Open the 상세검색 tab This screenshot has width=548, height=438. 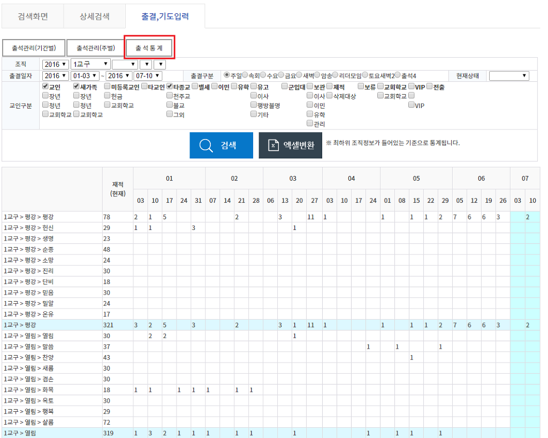click(x=94, y=17)
